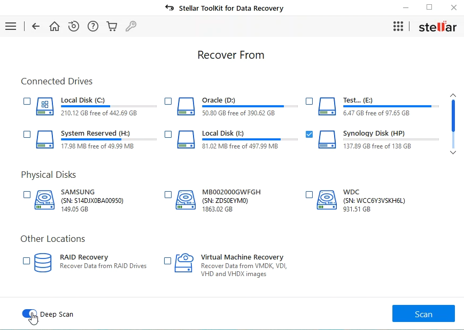Screen dimensions: 464x330
Task: Click the "Virtual Machine Recovery" label
Action: pyautogui.click(x=242, y=257)
